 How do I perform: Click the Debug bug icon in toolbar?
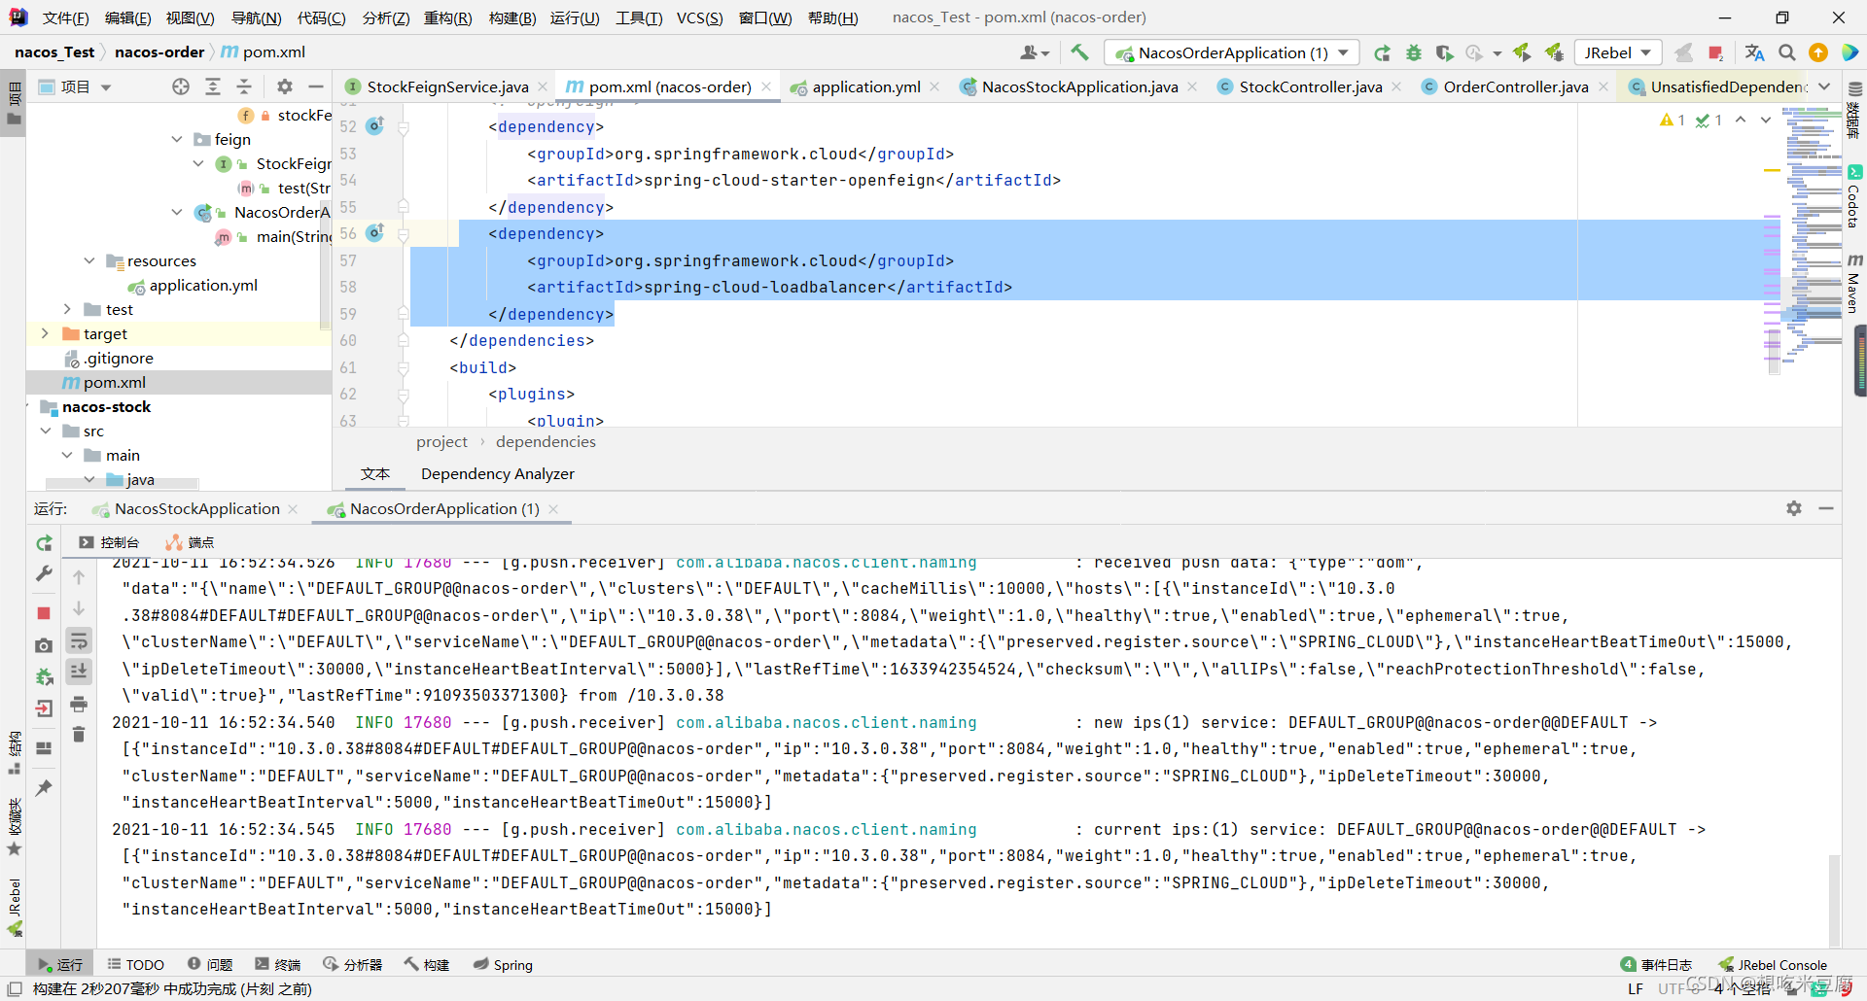click(1414, 52)
